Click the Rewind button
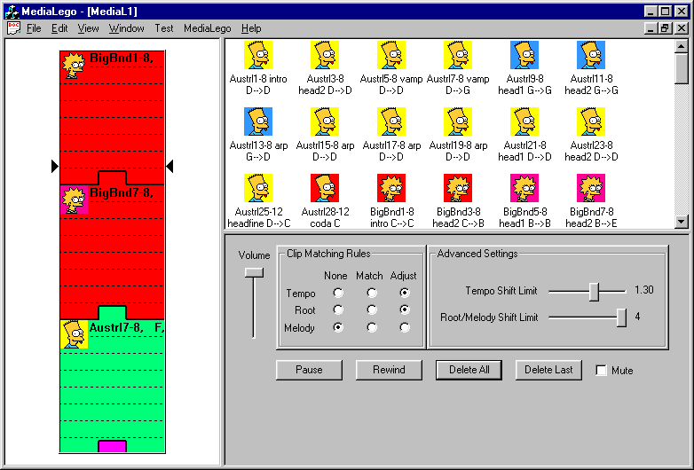Viewport: 694px width, 470px height. 389,370
